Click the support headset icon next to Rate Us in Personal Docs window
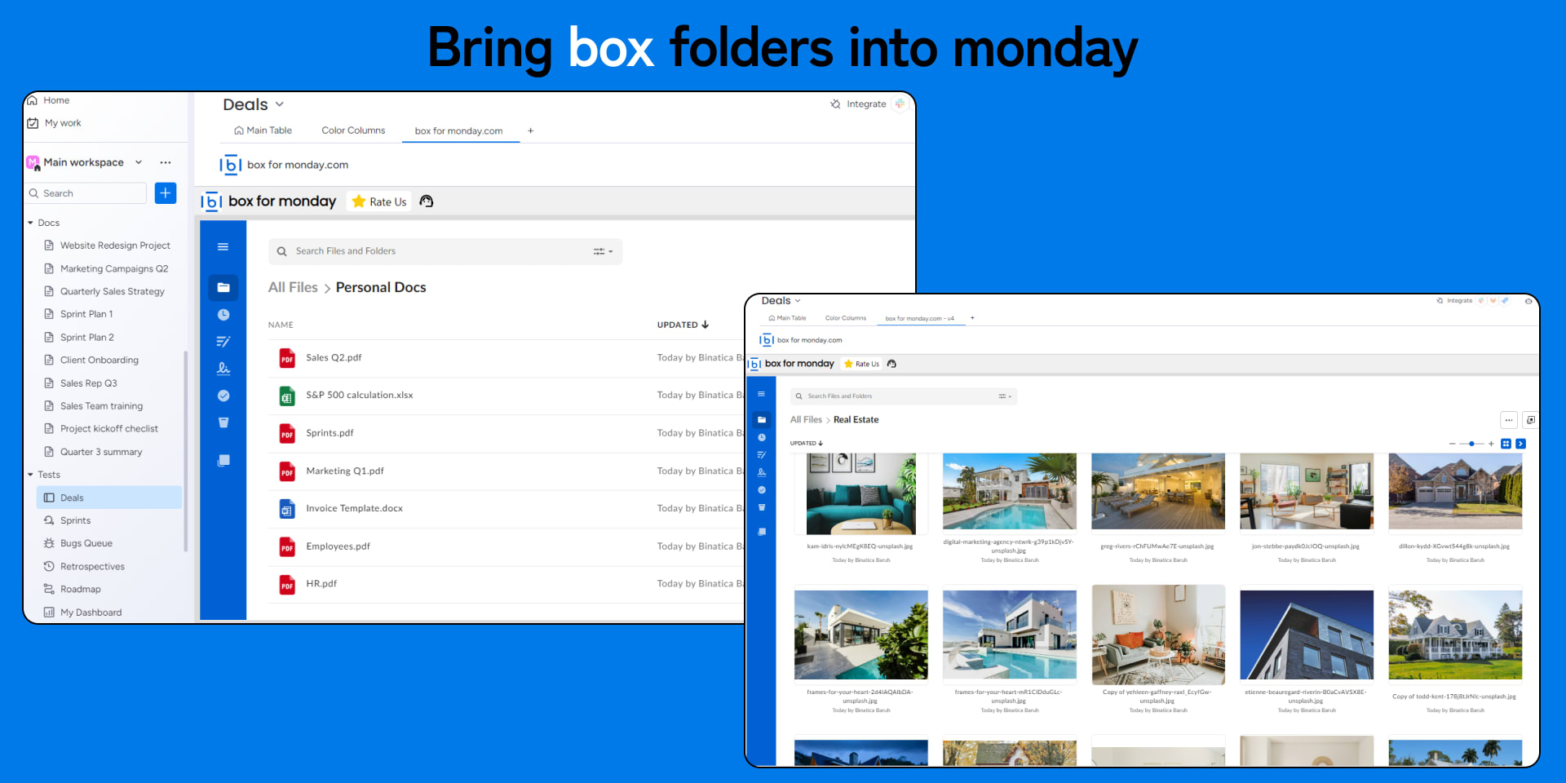This screenshot has width=1566, height=783. pyautogui.click(x=427, y=201)
